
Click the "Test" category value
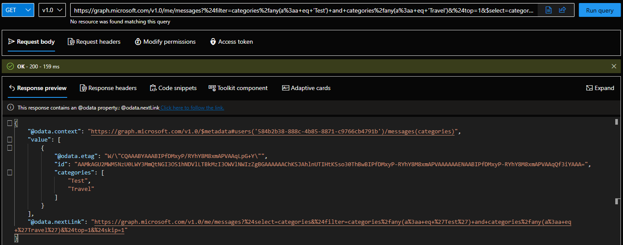[78, 181]
